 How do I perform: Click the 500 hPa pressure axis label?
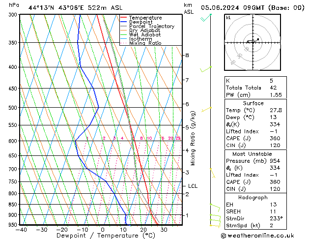pos(14,108)
